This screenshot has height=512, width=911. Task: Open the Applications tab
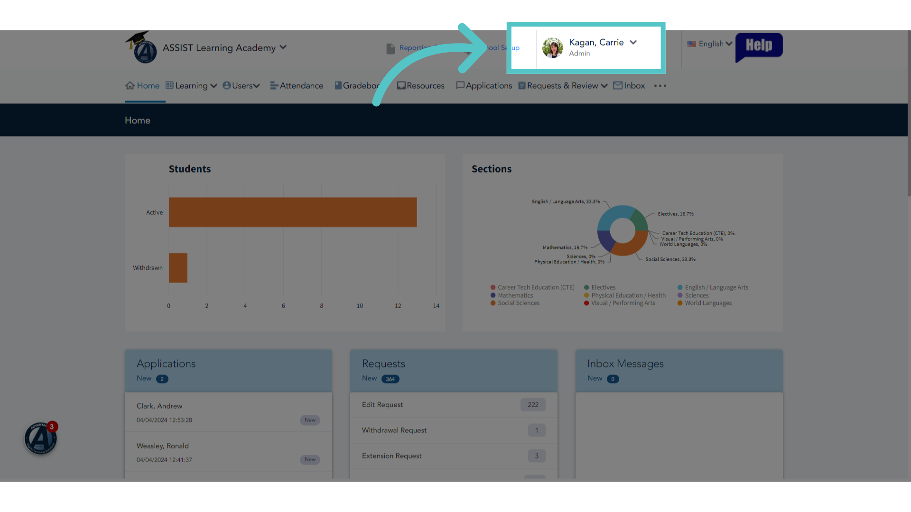tap(484, 86)
